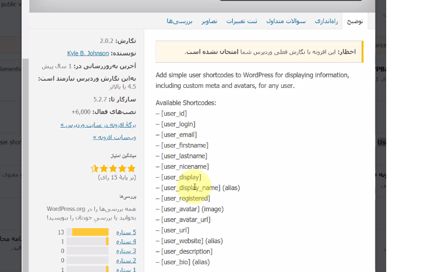
Task: Switch to the بررسی‌ها tab
Action: pos(179,21)
